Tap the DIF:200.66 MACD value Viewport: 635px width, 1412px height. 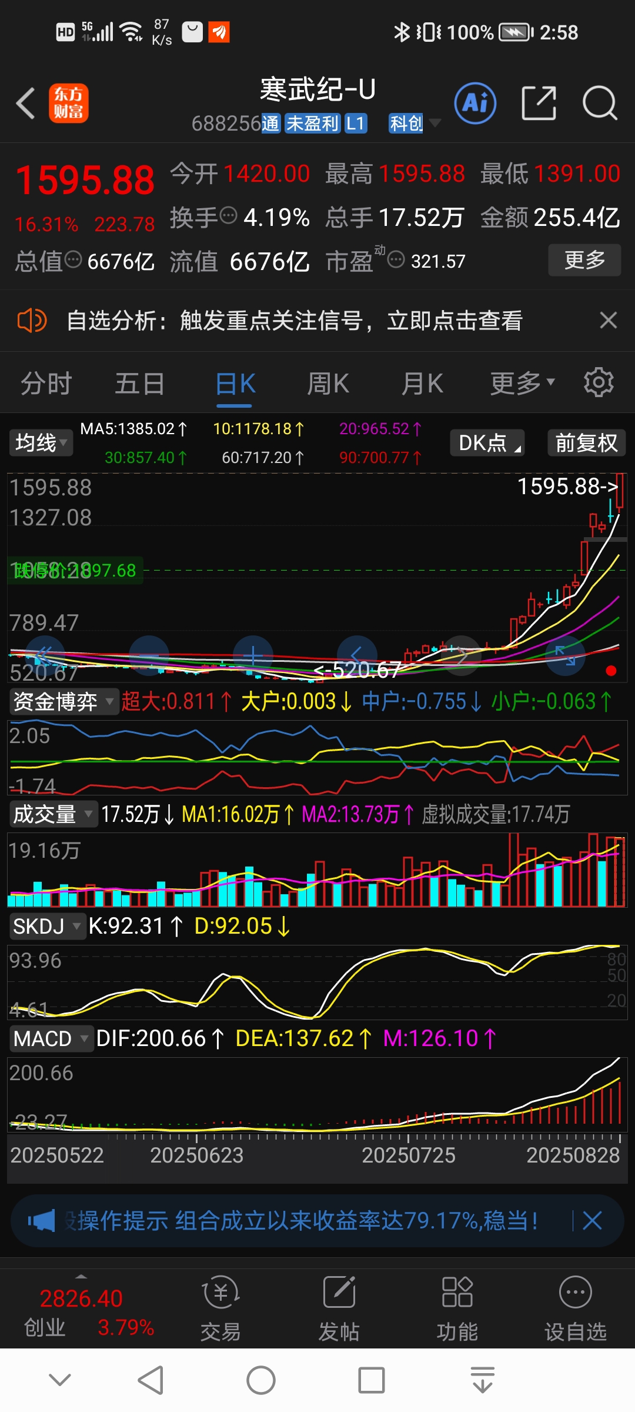tap(160, 1038)
